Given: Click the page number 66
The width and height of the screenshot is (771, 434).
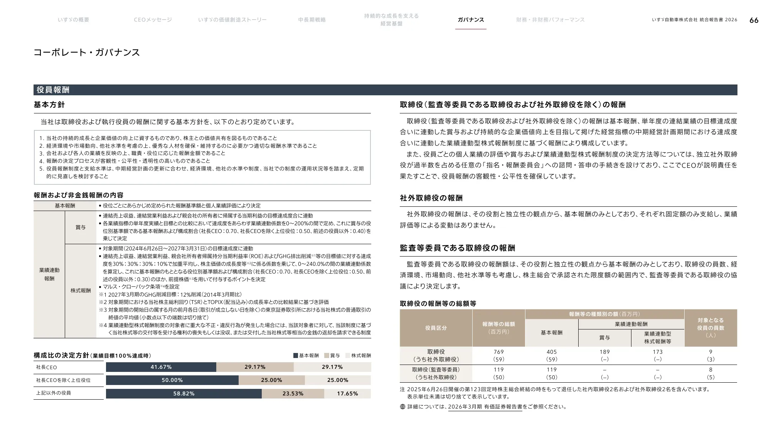Looking at the screenshot, I should point(754,20).
